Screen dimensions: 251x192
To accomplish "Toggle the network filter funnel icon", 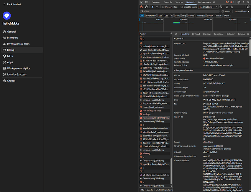I will point(153,7).
